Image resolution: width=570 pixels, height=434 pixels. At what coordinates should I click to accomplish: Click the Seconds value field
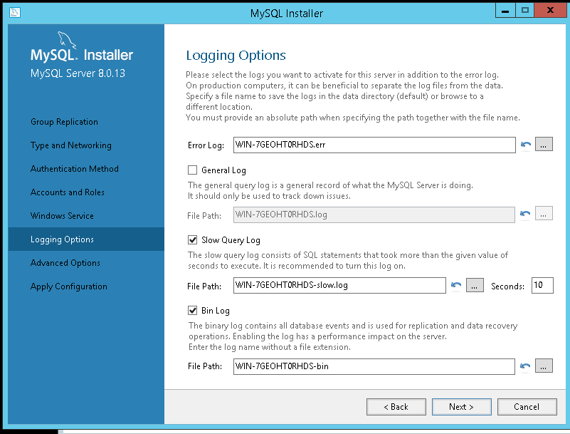click(542, 286)
